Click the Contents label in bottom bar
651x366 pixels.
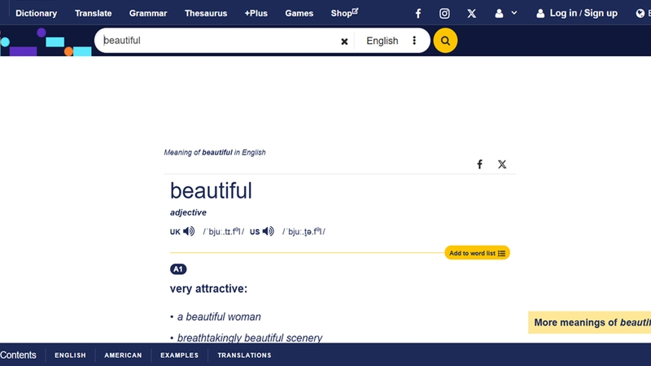(18, 355)
